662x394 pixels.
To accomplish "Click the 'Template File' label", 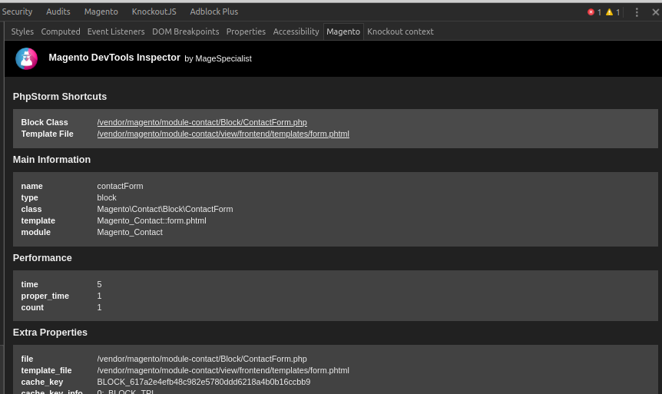I will tap(48, 134).
